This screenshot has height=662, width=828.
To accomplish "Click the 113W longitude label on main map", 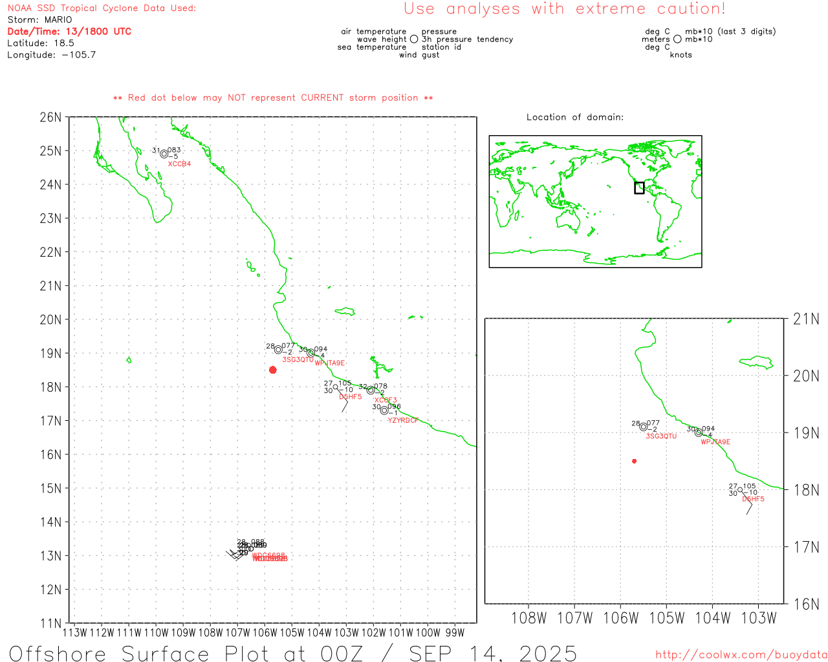I will (x=74, y=633).
